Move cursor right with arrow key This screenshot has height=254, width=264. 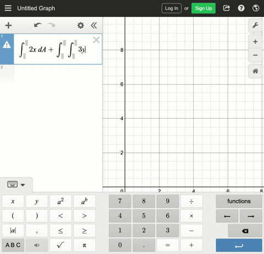[251, 216]
